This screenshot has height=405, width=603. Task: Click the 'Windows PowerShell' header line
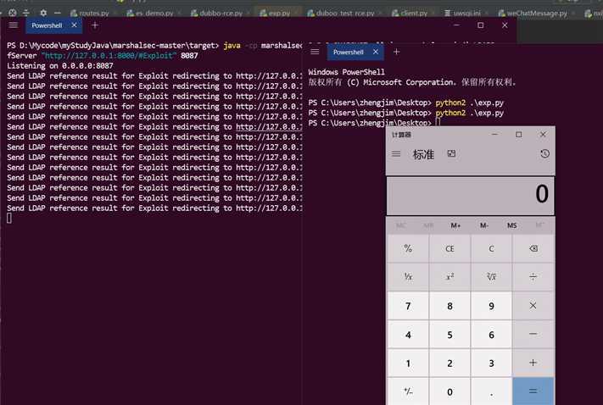(x=346, y=72)
